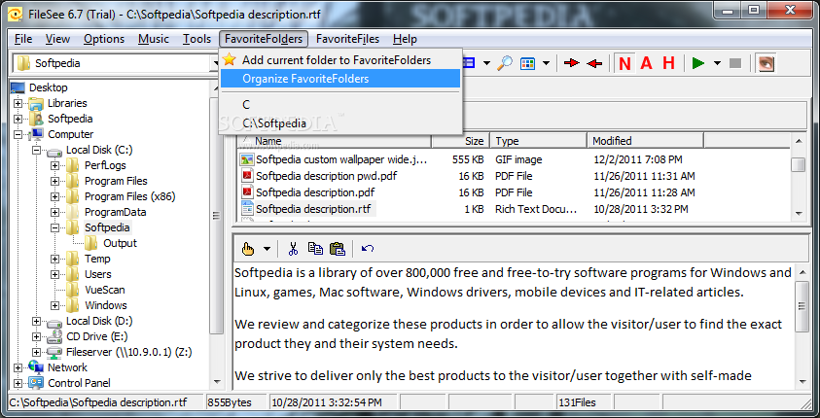
Task: Expand the Libraries tree node
Action: 18,103
